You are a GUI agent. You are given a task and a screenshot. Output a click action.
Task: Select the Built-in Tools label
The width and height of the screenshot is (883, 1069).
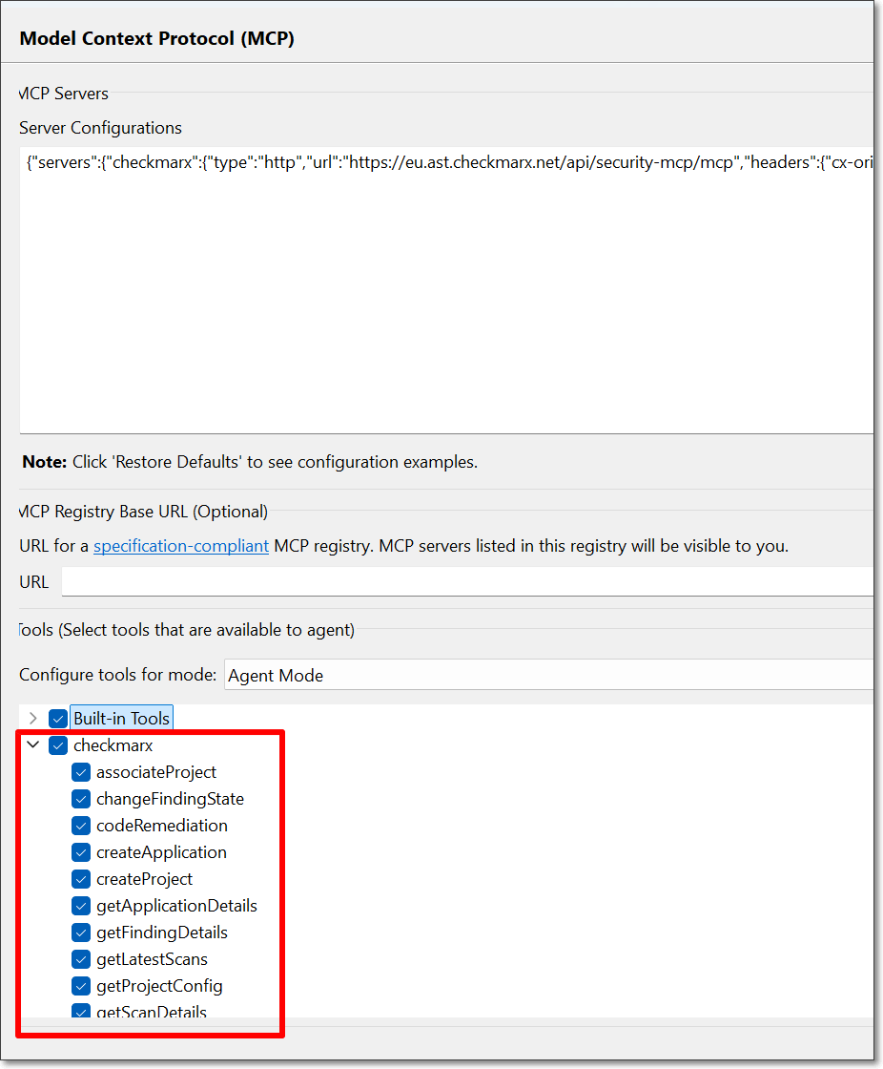pyautogui.click(x=121, y=719)
